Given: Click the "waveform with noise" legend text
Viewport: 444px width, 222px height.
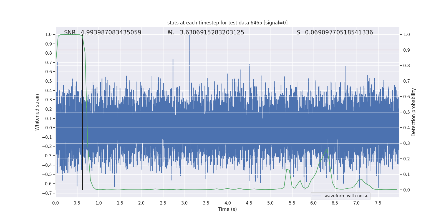Looking at the screenshot, I should [x=346, y=196].
